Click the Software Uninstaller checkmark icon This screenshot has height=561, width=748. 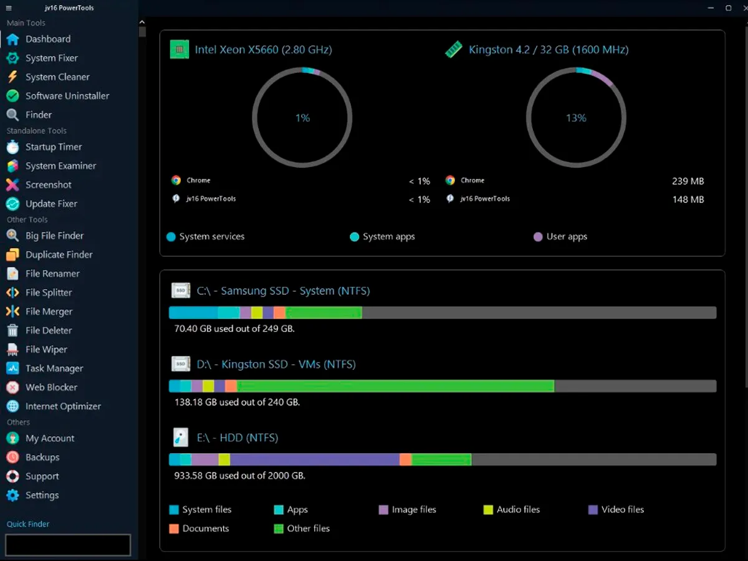point(12,96)
